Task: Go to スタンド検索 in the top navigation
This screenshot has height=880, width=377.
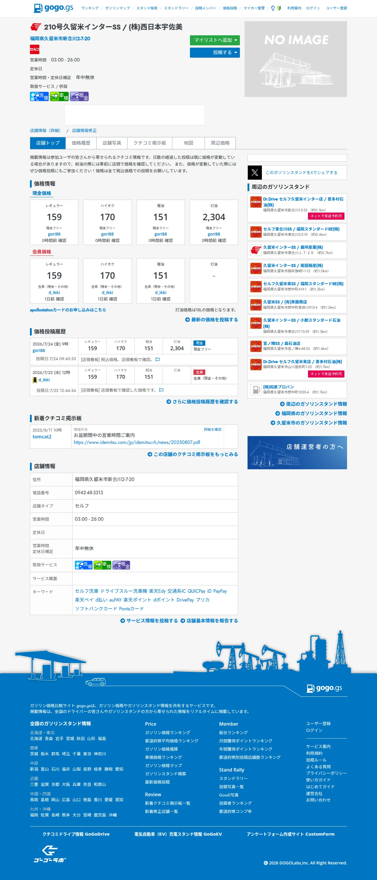Action: (x=147, y=8)
